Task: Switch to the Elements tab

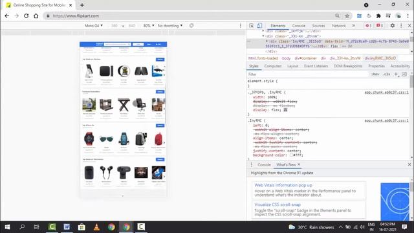Action: (278, 26)
